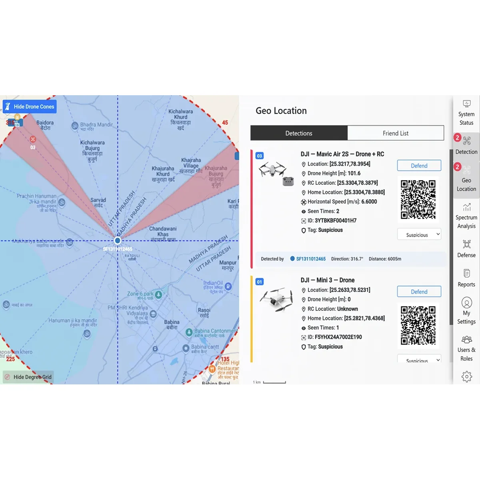Open the Reports document icon
This screenshot has width=480, height=480.
[466, 273]
